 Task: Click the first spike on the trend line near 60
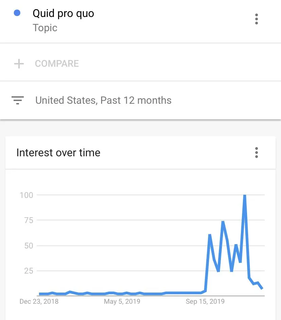tap(210, 235)
